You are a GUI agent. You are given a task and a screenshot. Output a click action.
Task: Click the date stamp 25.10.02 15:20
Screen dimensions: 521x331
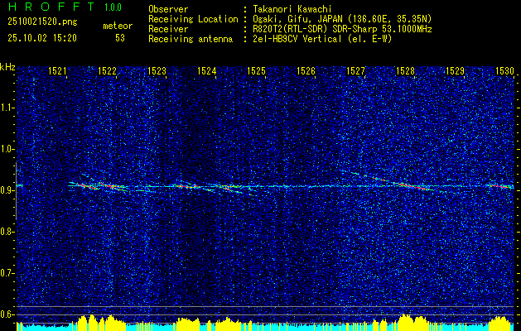click(42, 38)
